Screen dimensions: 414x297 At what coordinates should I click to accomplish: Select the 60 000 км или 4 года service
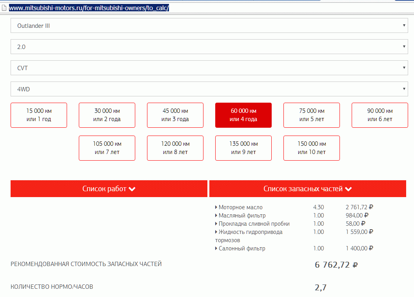[x=243, y=115]
